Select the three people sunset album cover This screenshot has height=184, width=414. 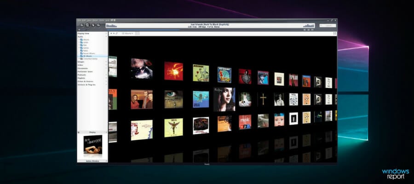tap(142, 99)
